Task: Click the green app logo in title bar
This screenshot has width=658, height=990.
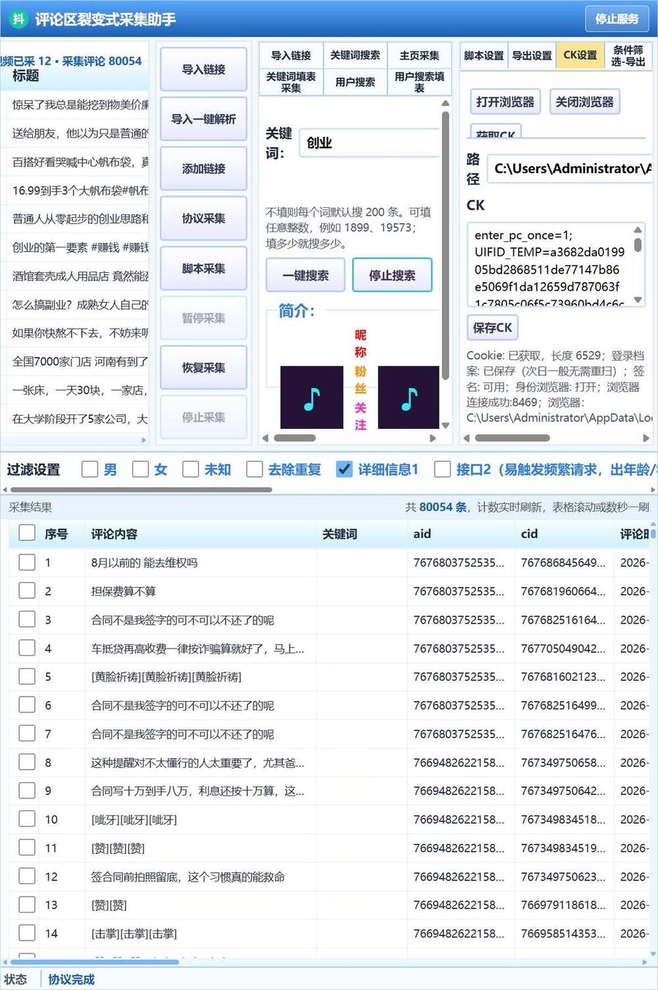Action: 18,18
